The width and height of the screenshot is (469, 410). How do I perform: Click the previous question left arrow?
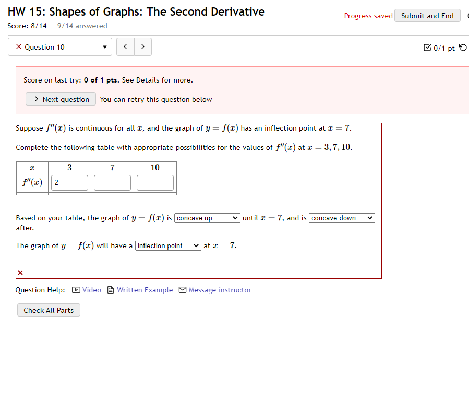pos(125,46)
